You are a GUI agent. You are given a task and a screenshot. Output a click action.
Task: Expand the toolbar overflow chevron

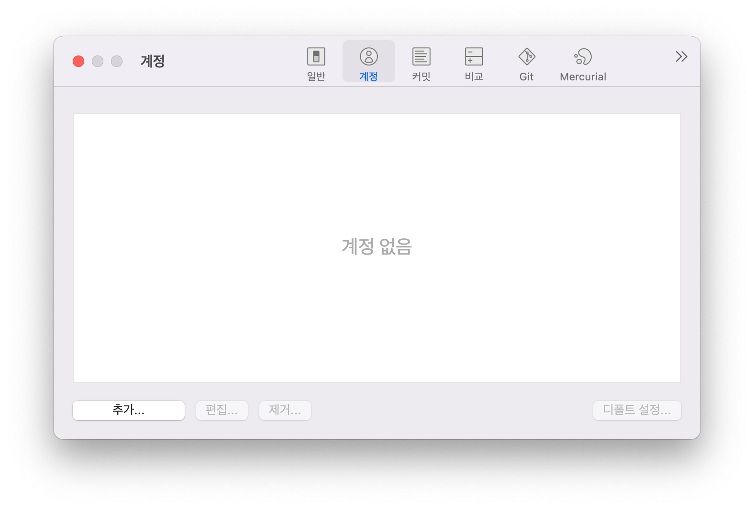point(681,56)
